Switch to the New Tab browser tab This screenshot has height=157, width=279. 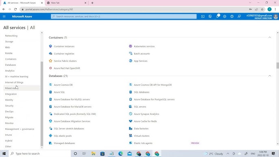pyautogui.click(x=67, y=3)
